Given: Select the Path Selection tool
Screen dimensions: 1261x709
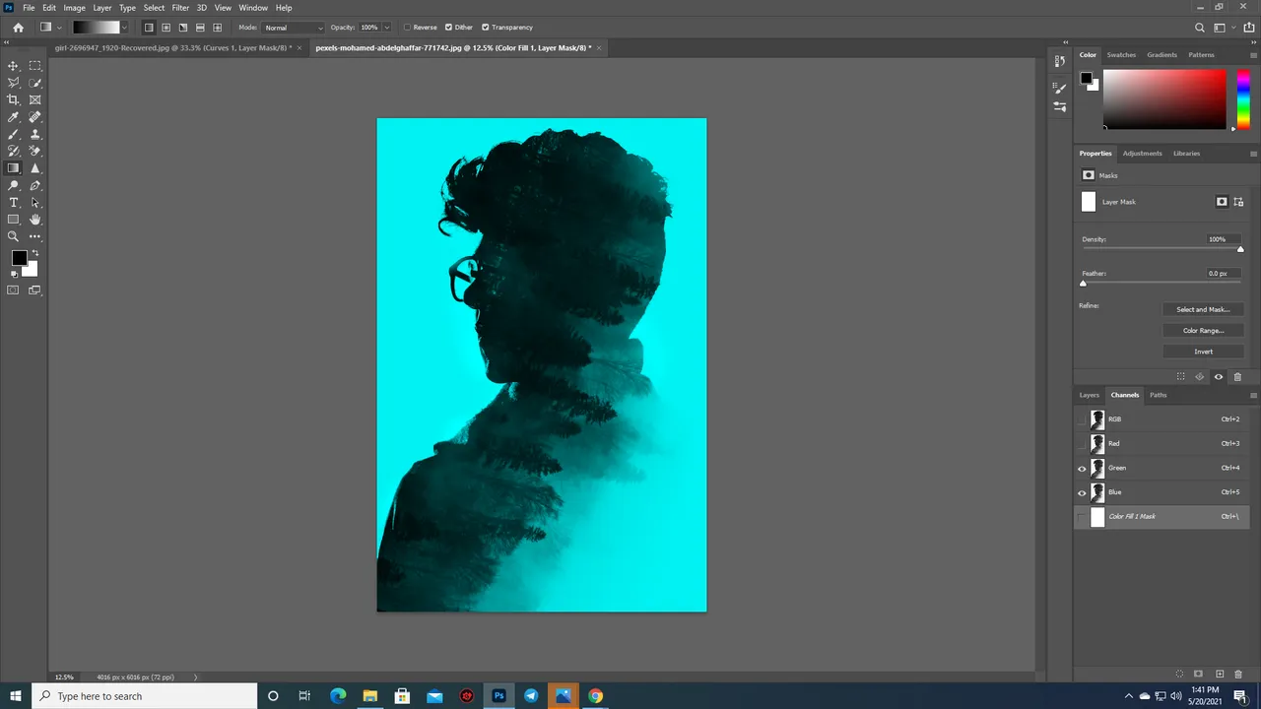Looking at the screenshot, I should pyautogui.click(x=35, y=202).
